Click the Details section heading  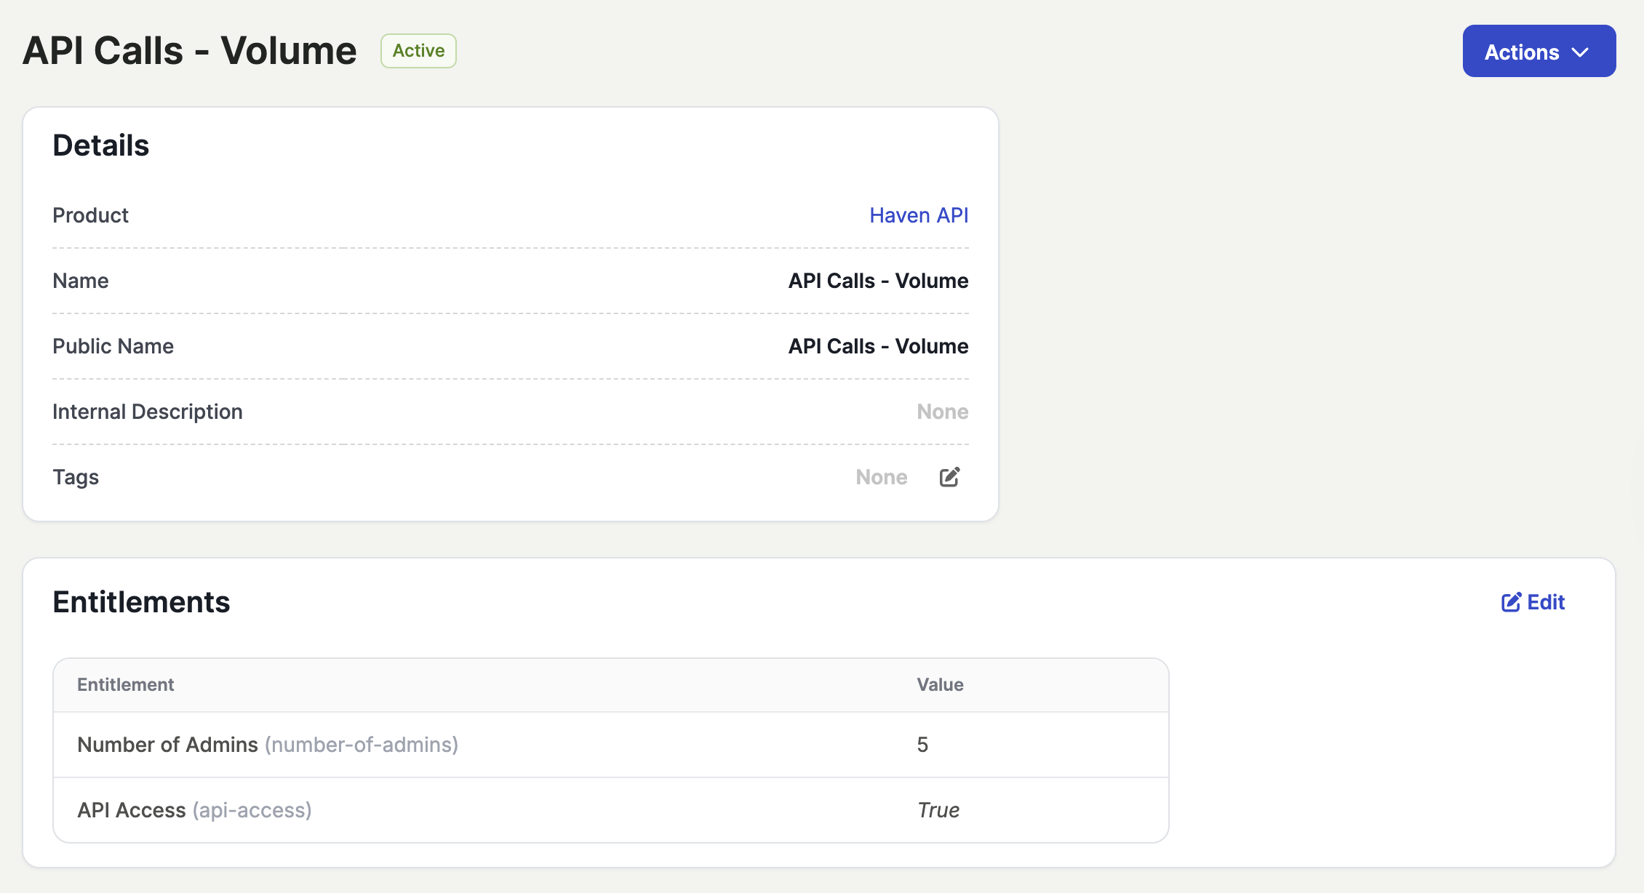101,145
